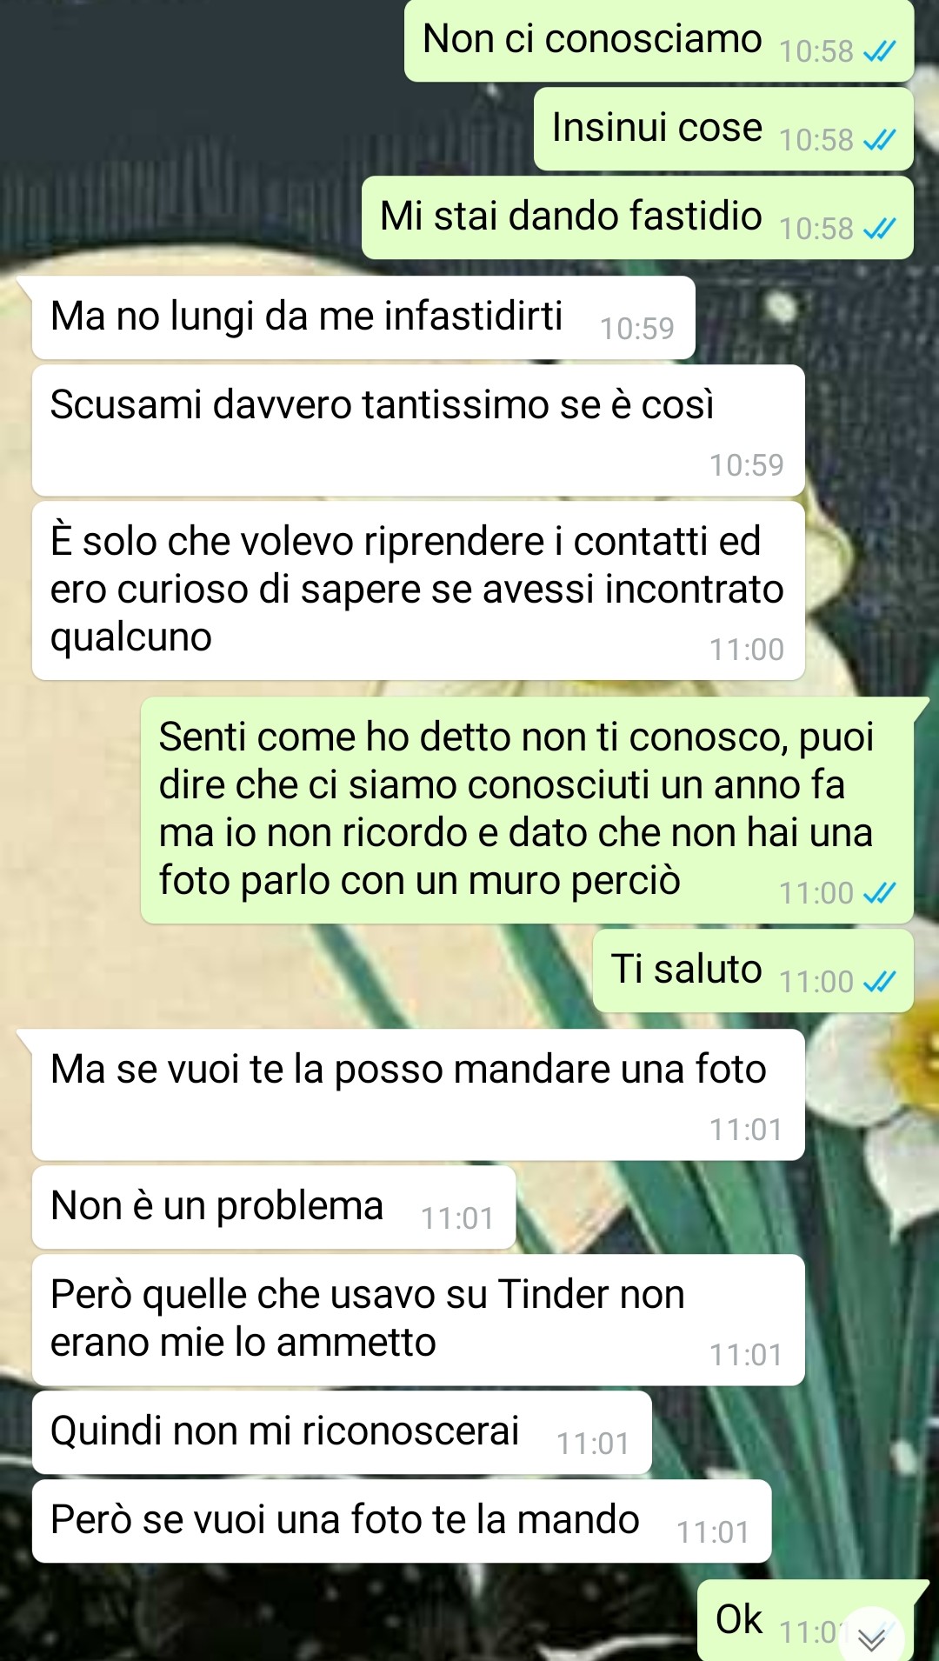The image size is (939, 1661).
Task: Tap the 'Ti saluto' message bubble
Action: point(753,971)
